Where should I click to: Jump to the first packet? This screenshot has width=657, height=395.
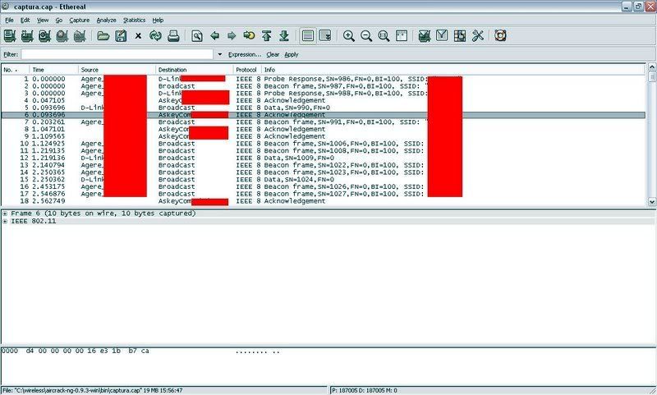click(x=266, y=36)
